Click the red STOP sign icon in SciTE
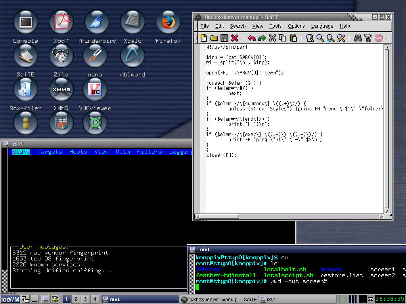 click(x=379, y=38)
